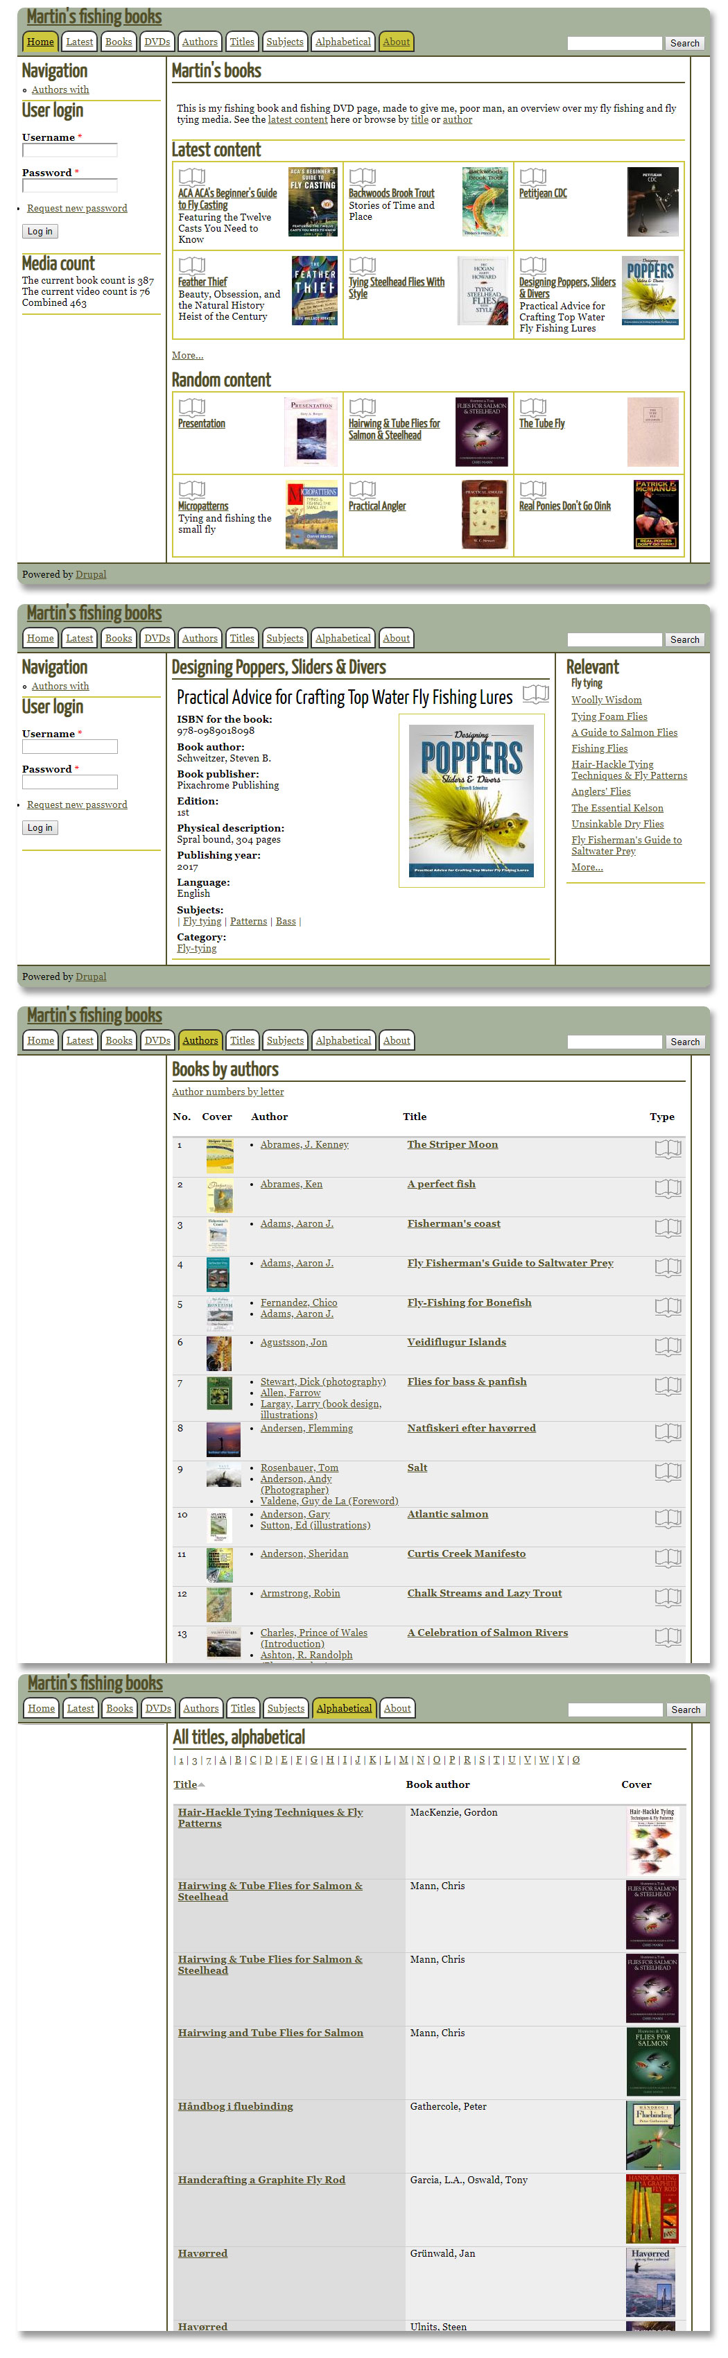The image size is (728, 2358).
Task: Click book icon above Feather Thief title
Action: (x=191, y=266)
